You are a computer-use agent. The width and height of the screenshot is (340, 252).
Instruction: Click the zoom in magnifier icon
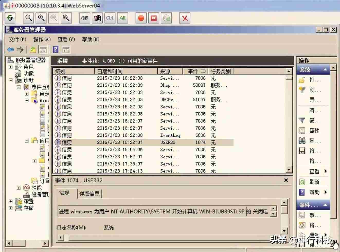pos(41,18)
